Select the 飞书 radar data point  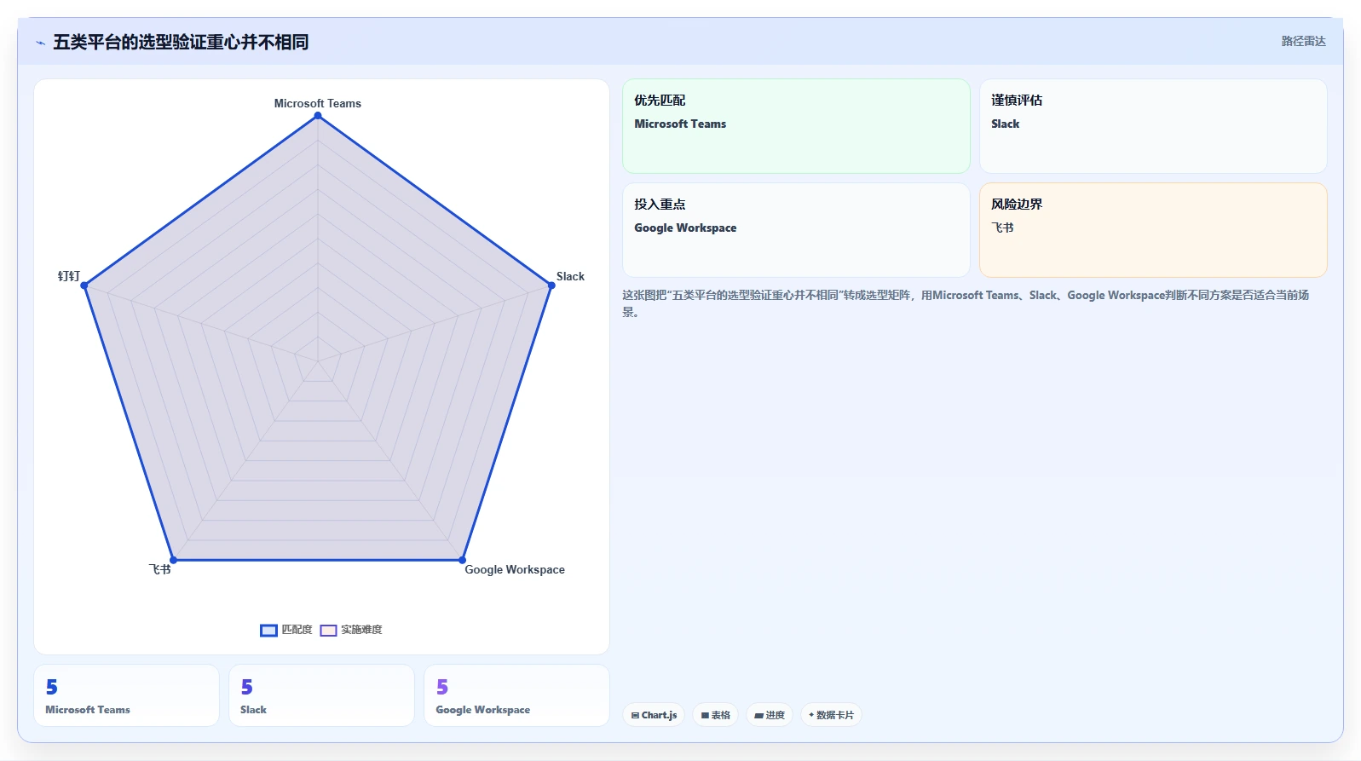pos(173,560)
